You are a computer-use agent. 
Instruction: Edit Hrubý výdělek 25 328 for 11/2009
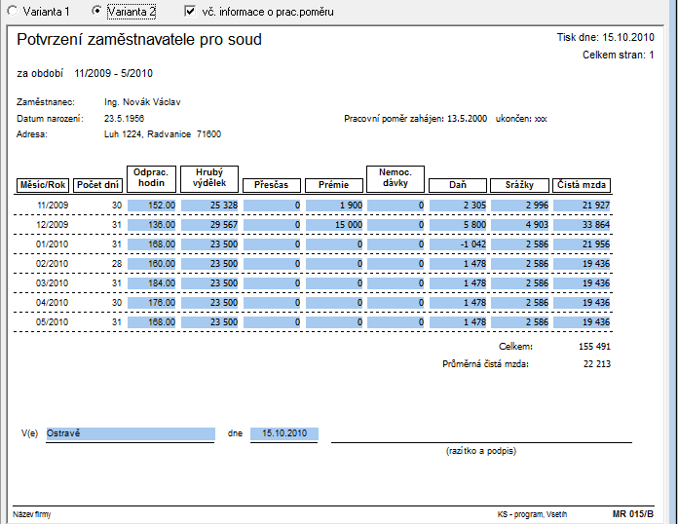click(x=209, y=206)
